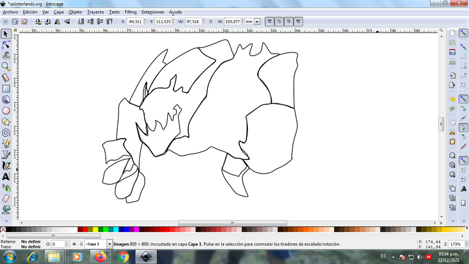Toggle third transform-affect button (move gradients)

[289, 21]
